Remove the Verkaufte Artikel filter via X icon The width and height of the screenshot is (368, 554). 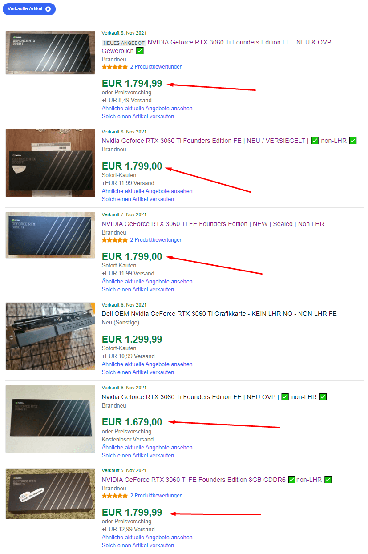(x=48, y=9)
